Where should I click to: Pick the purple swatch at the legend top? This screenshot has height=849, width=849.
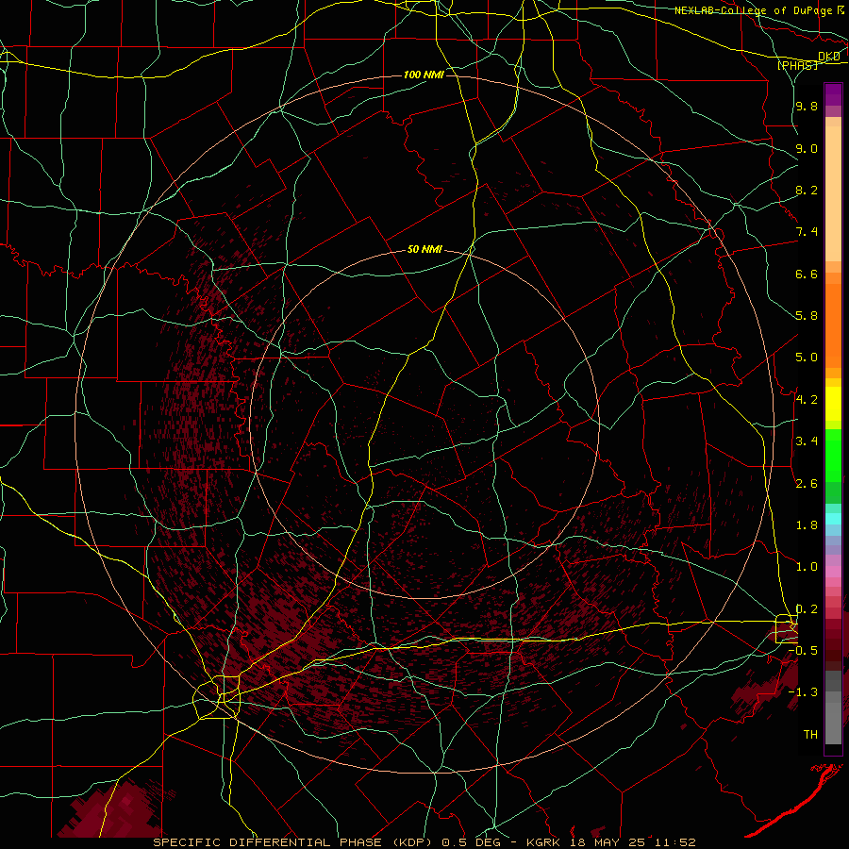click(x=833, y=94)
